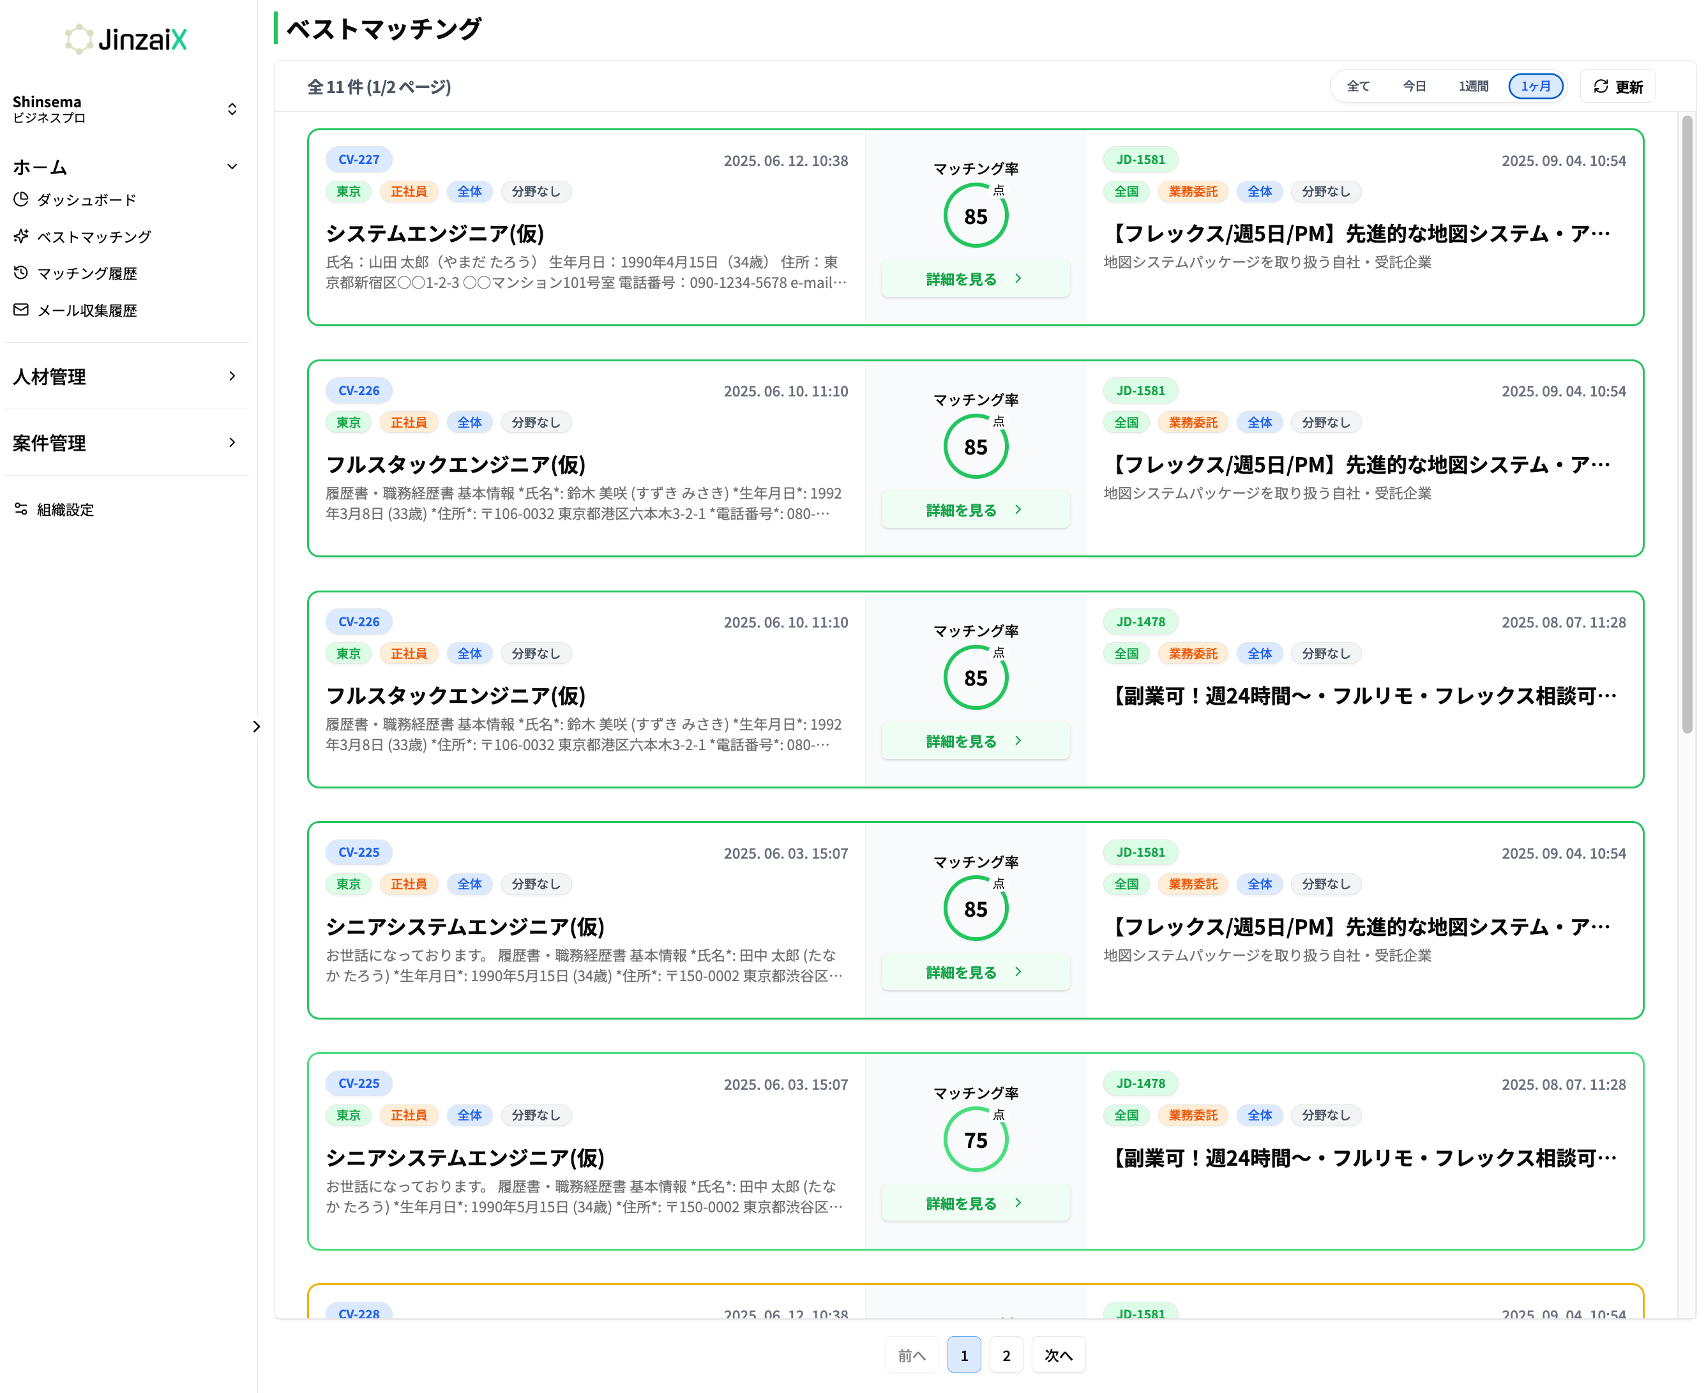
Task: Go to the next page with 次へ
Action: 1059,1355
